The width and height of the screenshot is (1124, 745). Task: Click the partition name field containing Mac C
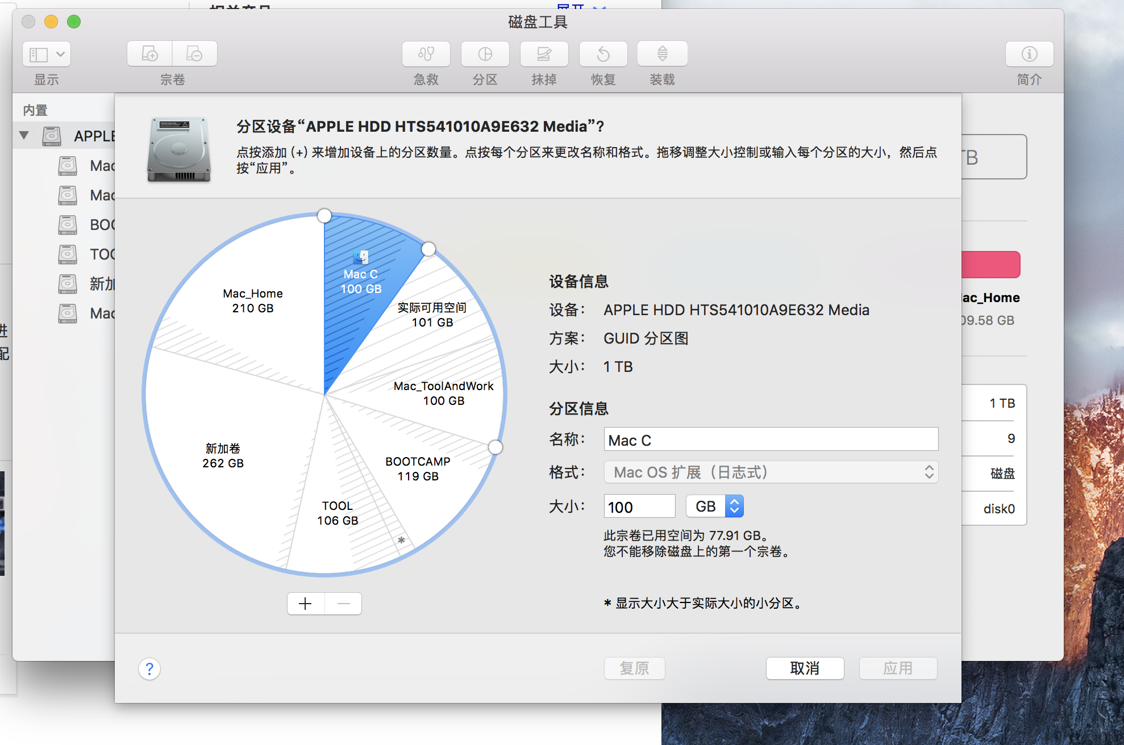coord(771,440)
